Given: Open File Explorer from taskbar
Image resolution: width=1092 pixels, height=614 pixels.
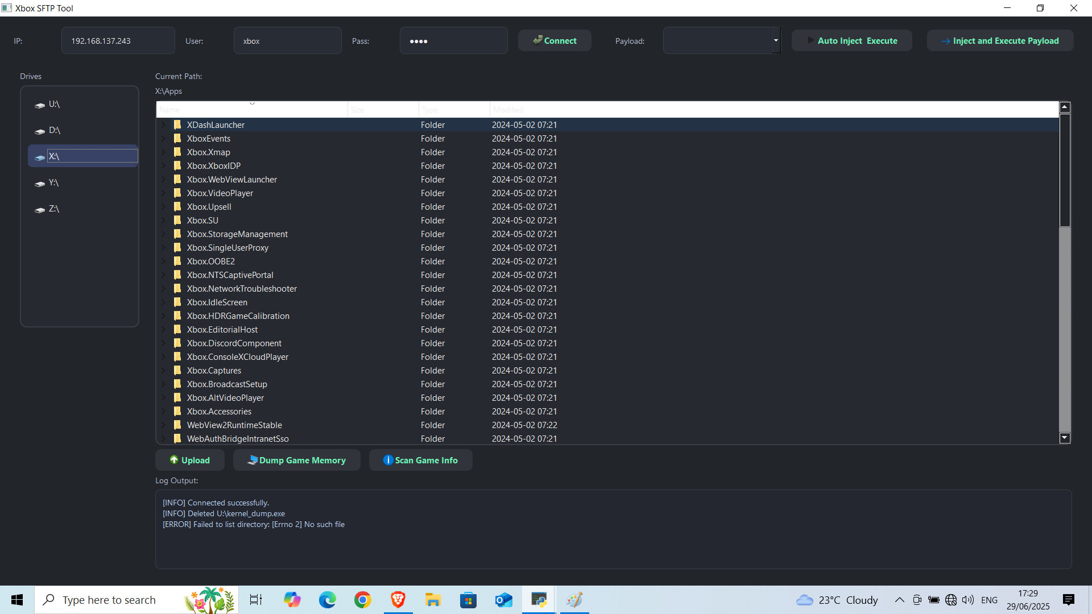Looking at the screenshot, I should point(433,600).
